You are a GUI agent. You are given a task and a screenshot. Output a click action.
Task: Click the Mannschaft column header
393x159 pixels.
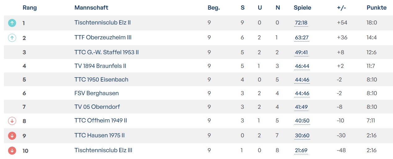(x=91, y=8)
